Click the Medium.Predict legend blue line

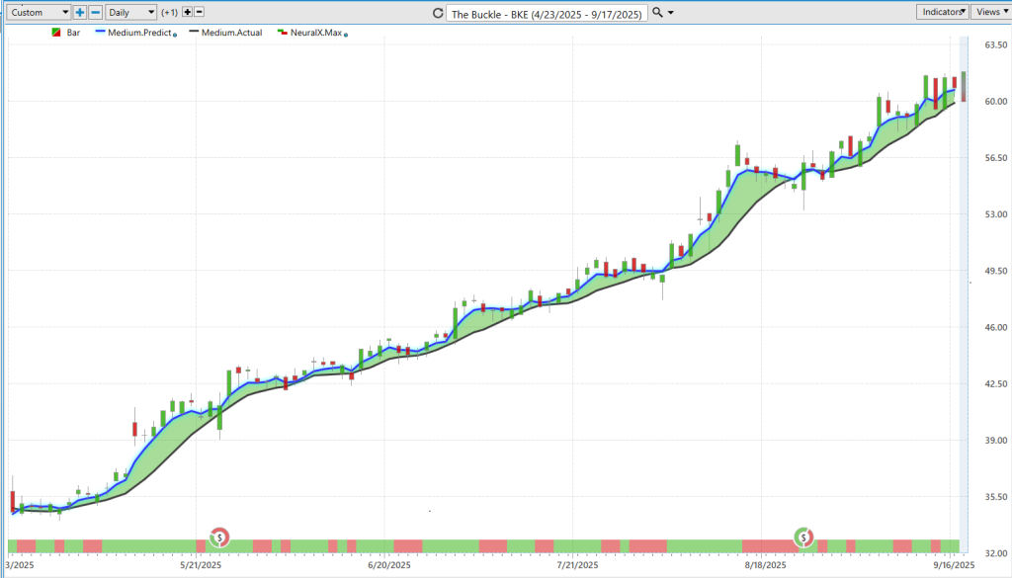point(100,32)
